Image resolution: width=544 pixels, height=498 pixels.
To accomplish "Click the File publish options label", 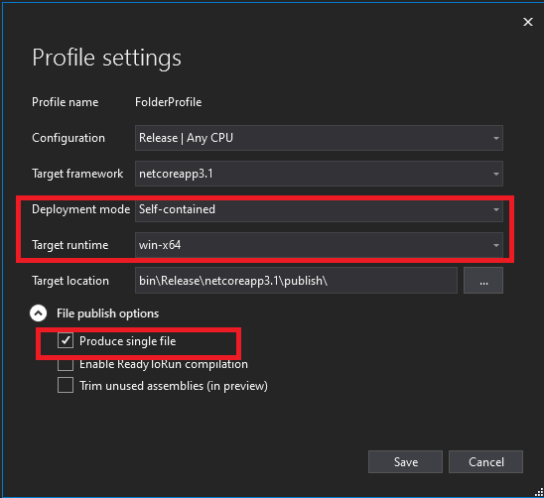I will (107, 313).
